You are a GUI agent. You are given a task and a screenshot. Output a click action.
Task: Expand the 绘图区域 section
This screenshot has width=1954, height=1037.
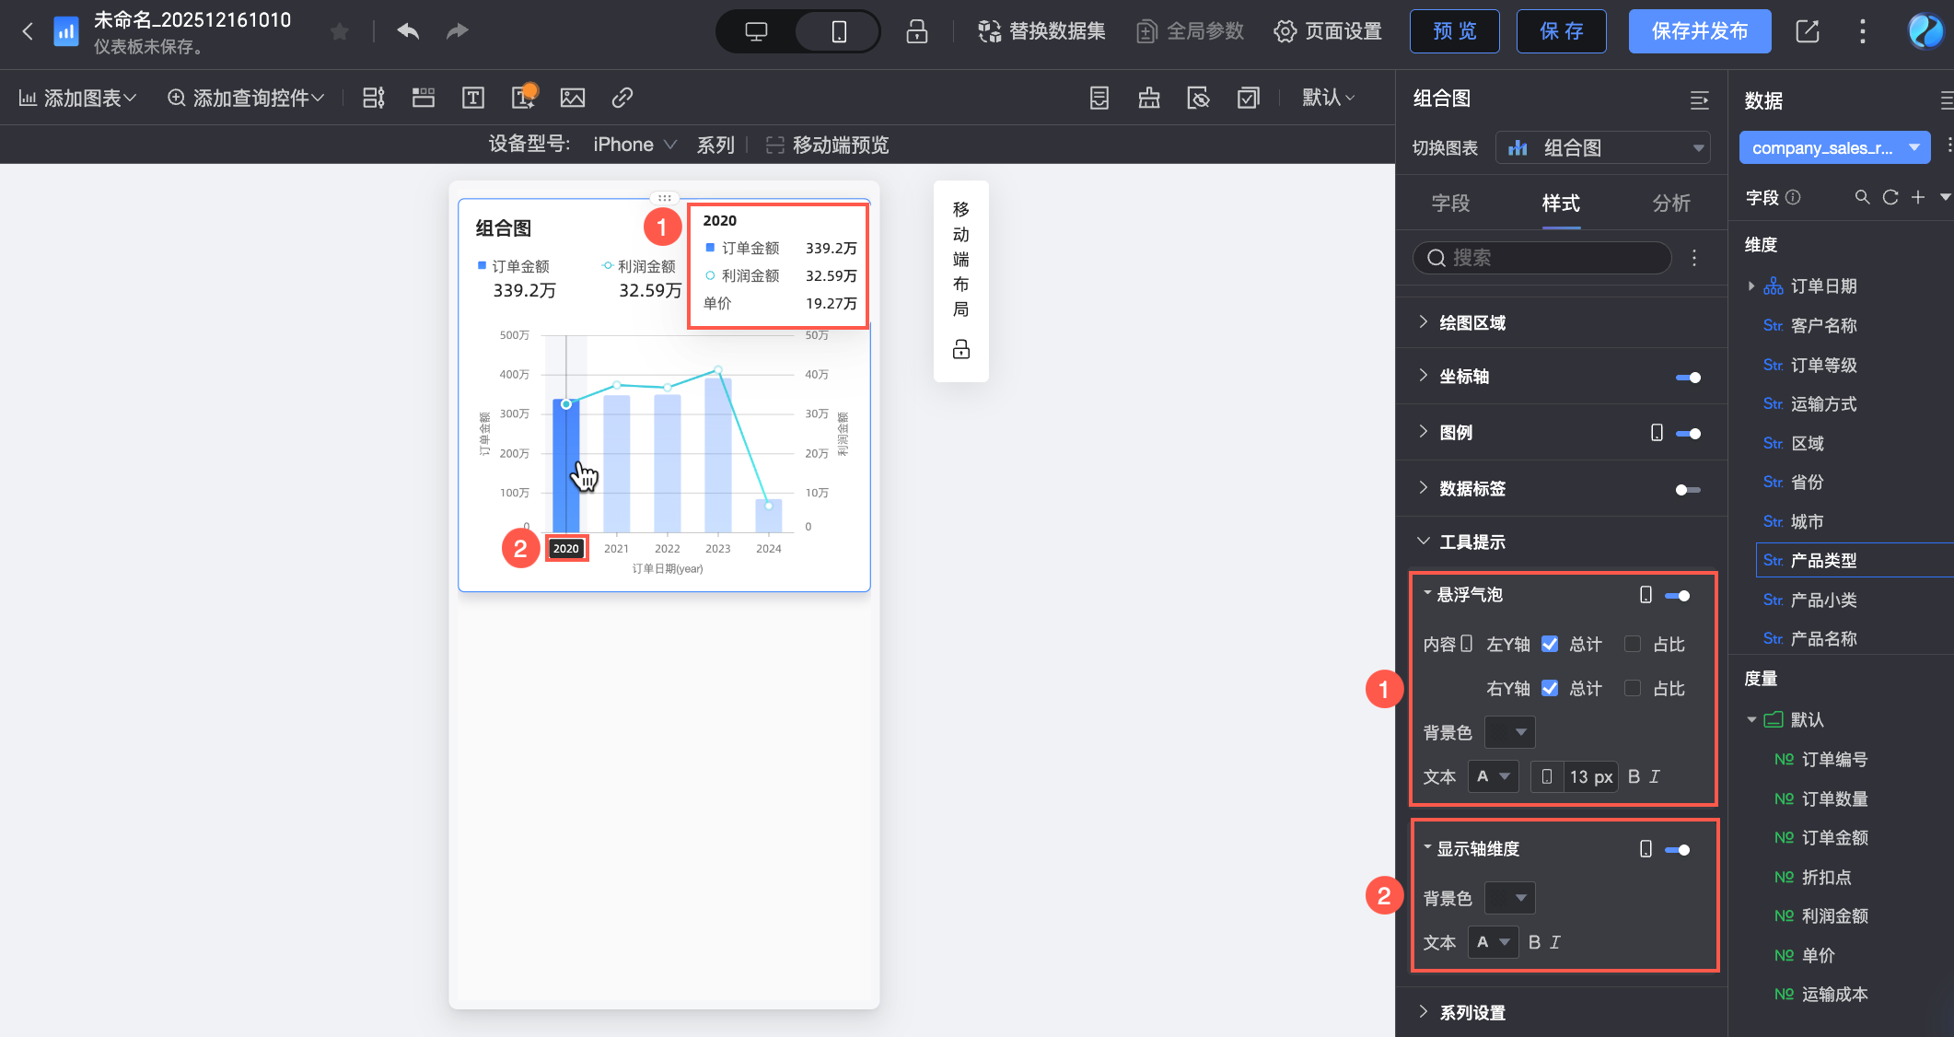(x=1472, y=322)
